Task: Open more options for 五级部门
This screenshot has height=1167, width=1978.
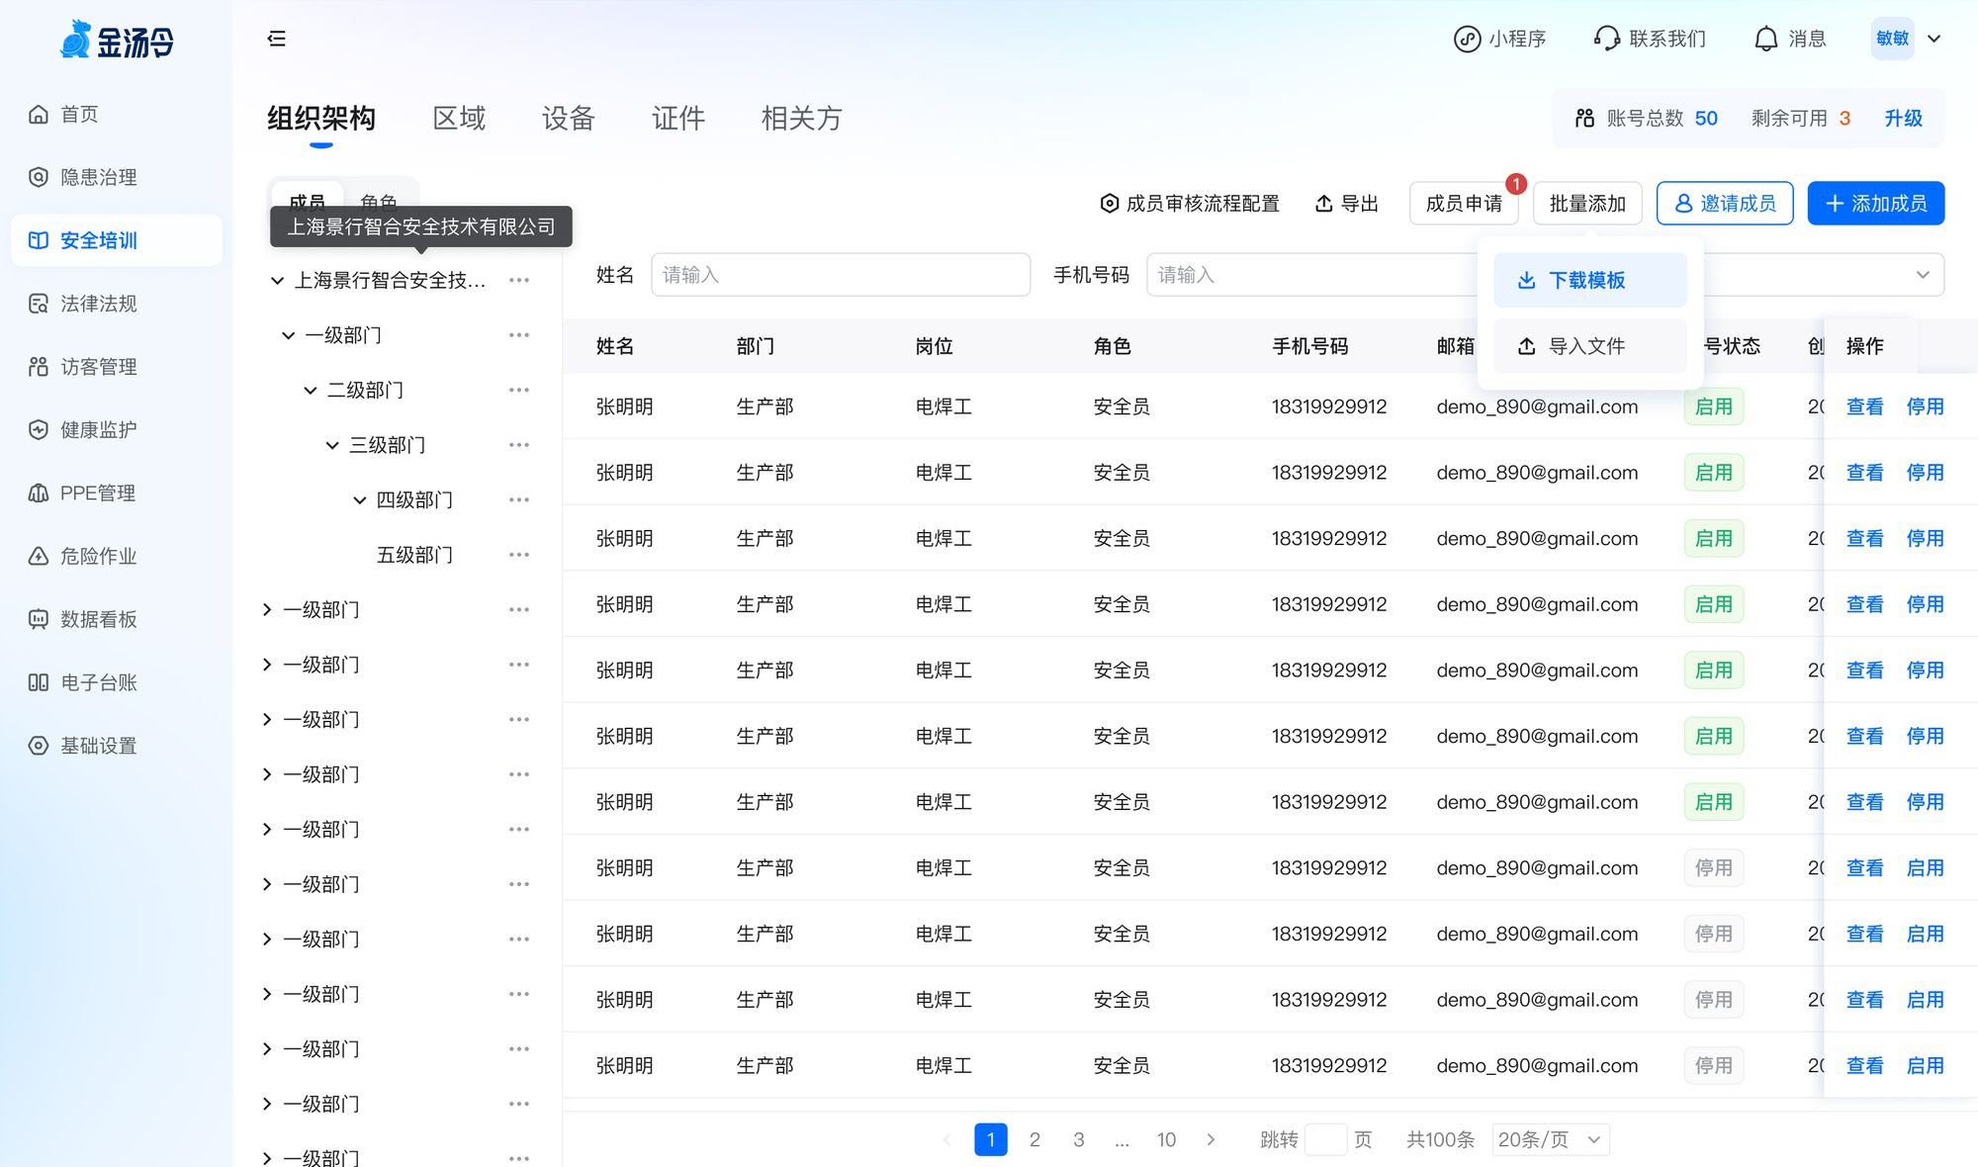Action: [519, 555]
